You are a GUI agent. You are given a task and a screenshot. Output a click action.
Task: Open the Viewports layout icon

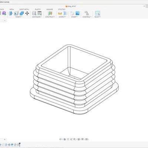coord(87,139)
